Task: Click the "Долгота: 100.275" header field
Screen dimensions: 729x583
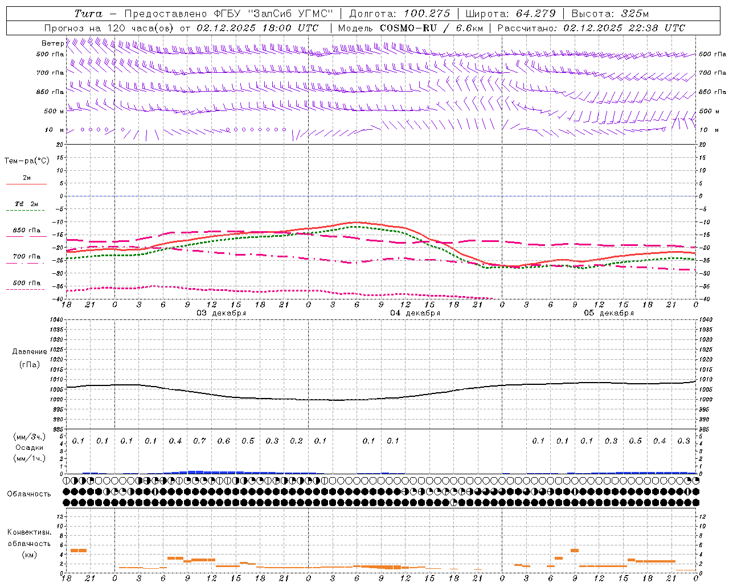Action: click(x=399, y=14)
